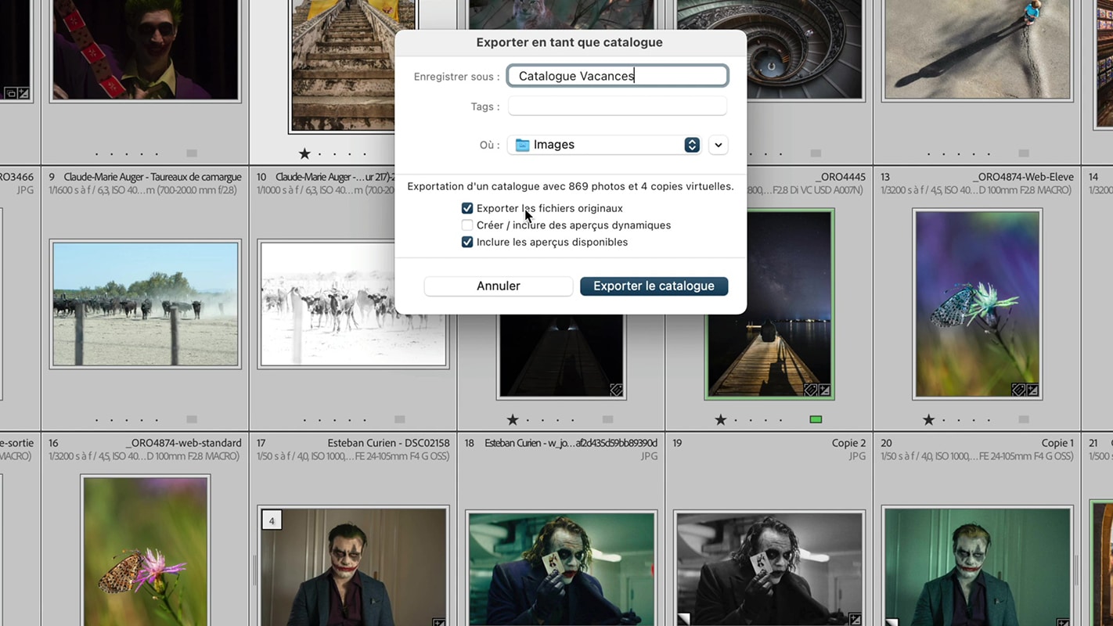Click color label under the Joker purple suit photo
The image size is (1113, 626).
[x=192, y=153]
